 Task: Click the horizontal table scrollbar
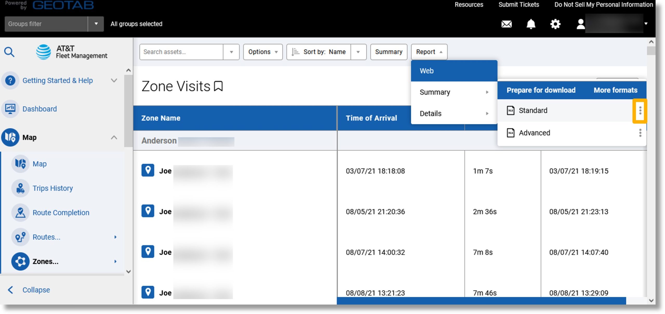click(x=481, y=301)
